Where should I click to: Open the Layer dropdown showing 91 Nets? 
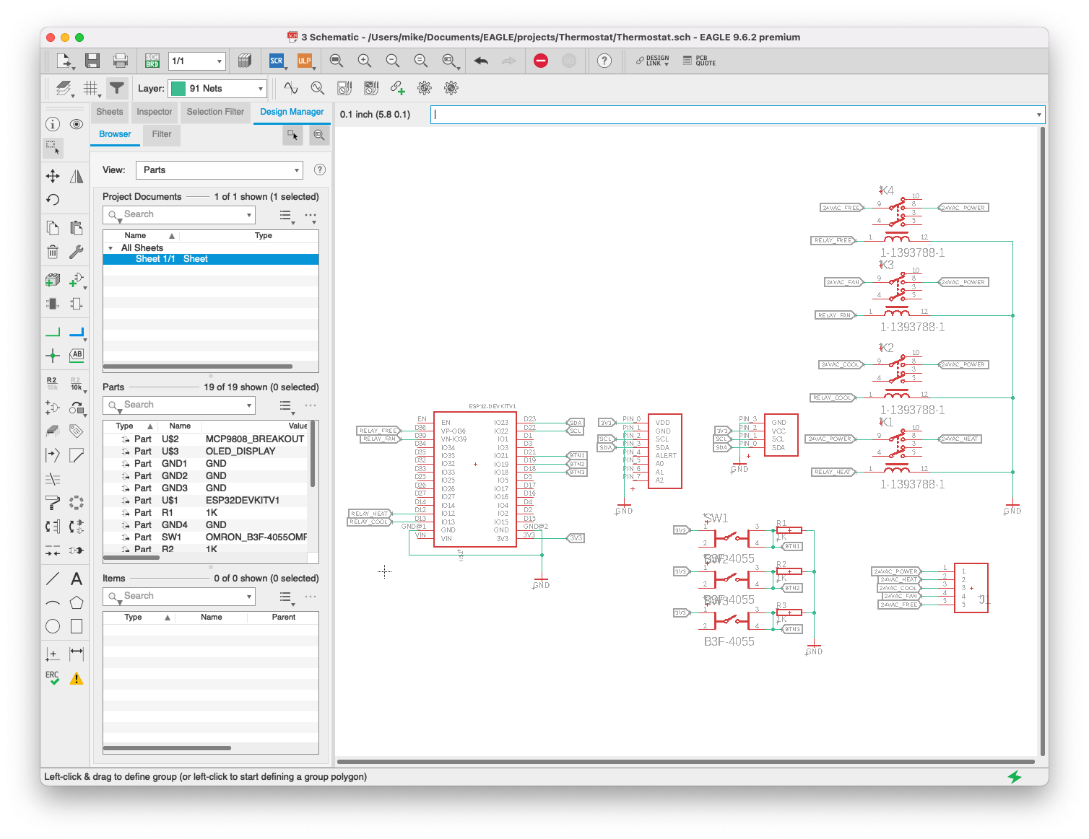click(x=218, y=89)
